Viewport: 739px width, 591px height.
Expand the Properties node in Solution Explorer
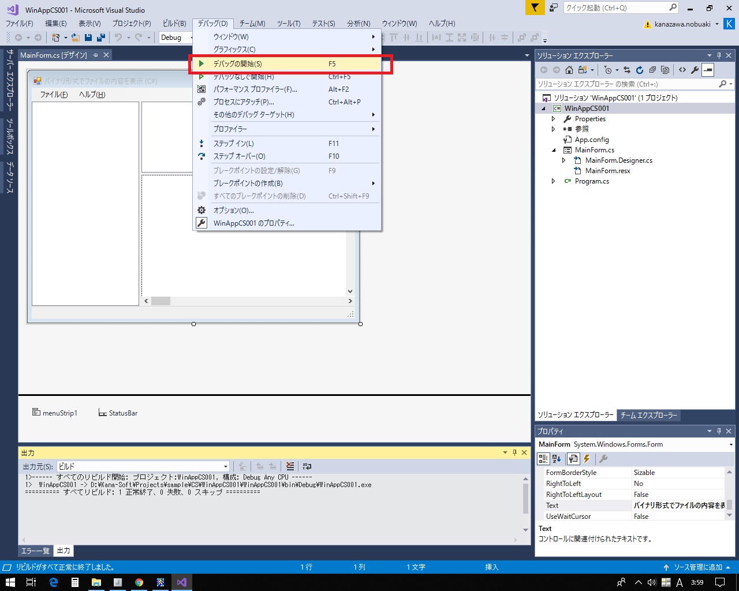point(553,119)
